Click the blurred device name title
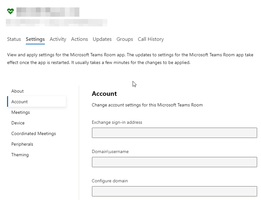This screenshot has width=261, height=200. [x=48, y=12]
